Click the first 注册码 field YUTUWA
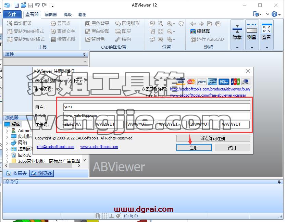Screen dimensions: 286x222 pos(78,124)
